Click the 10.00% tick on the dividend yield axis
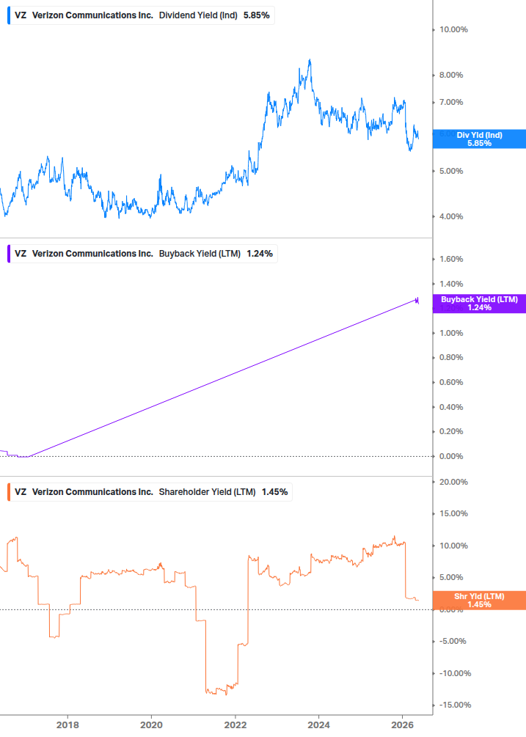The height and width of the screenshot is (737, 526). point(453,29)
